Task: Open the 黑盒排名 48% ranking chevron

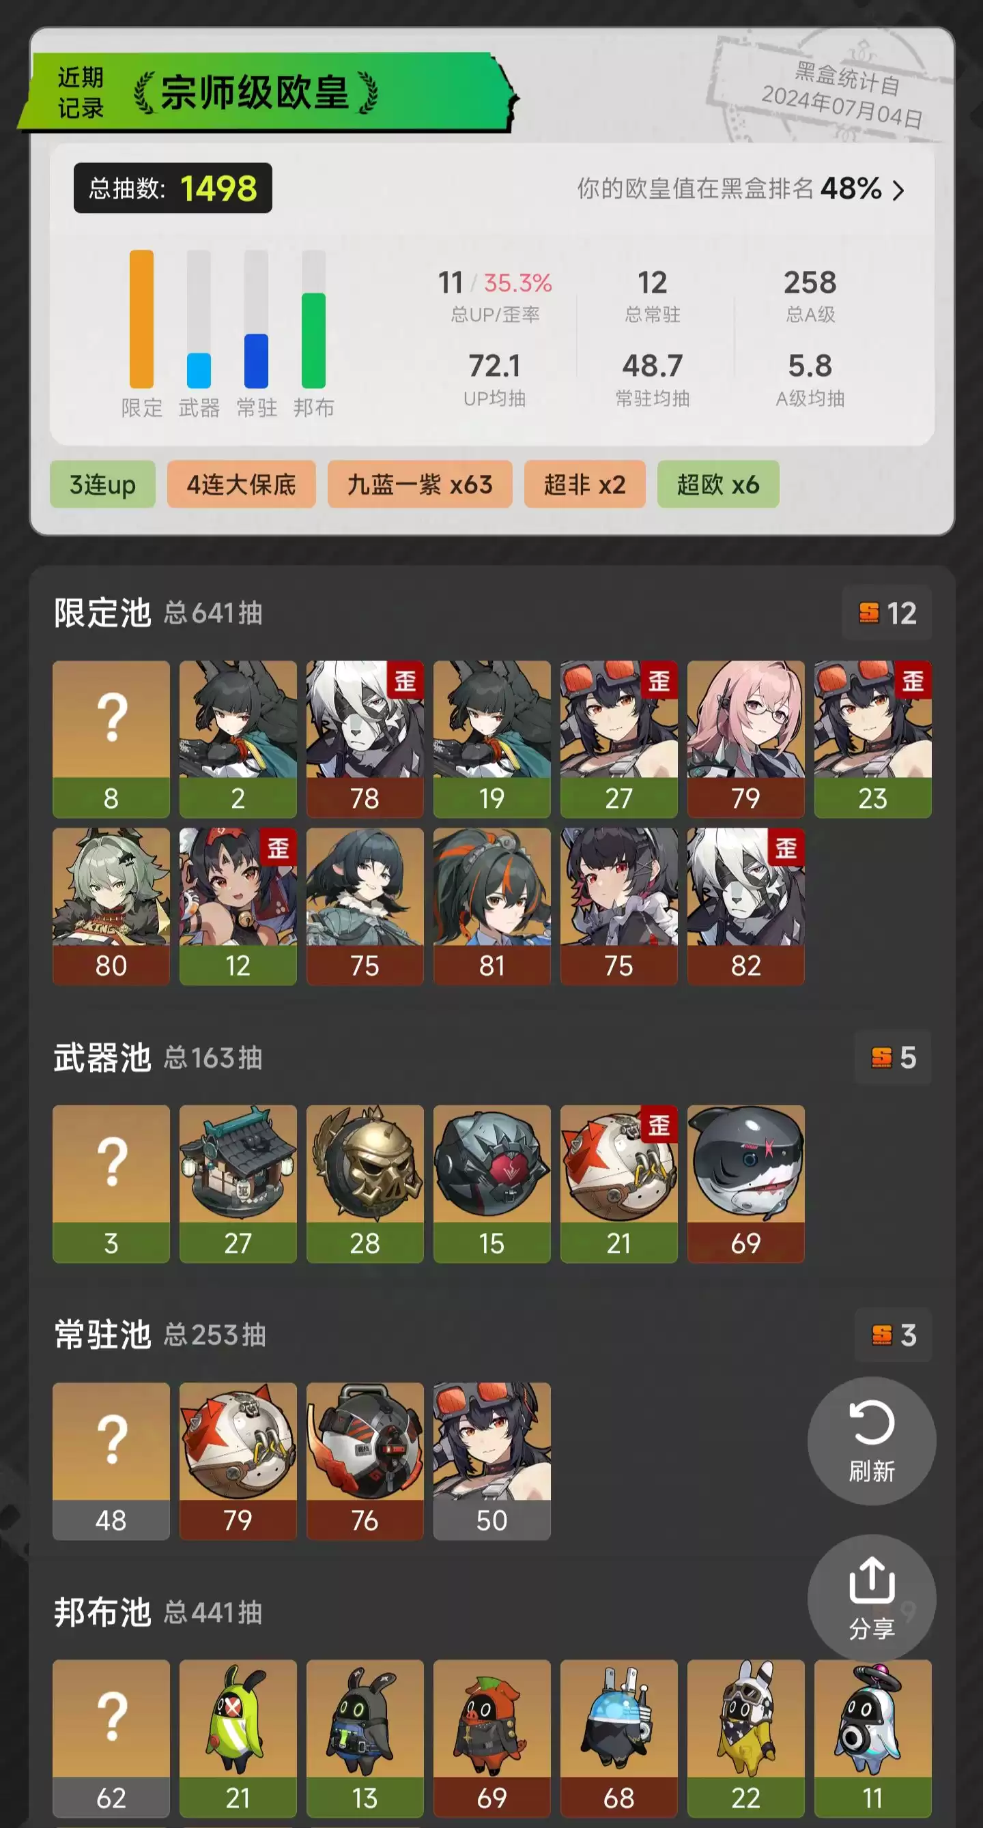Action: coord(898,190)
